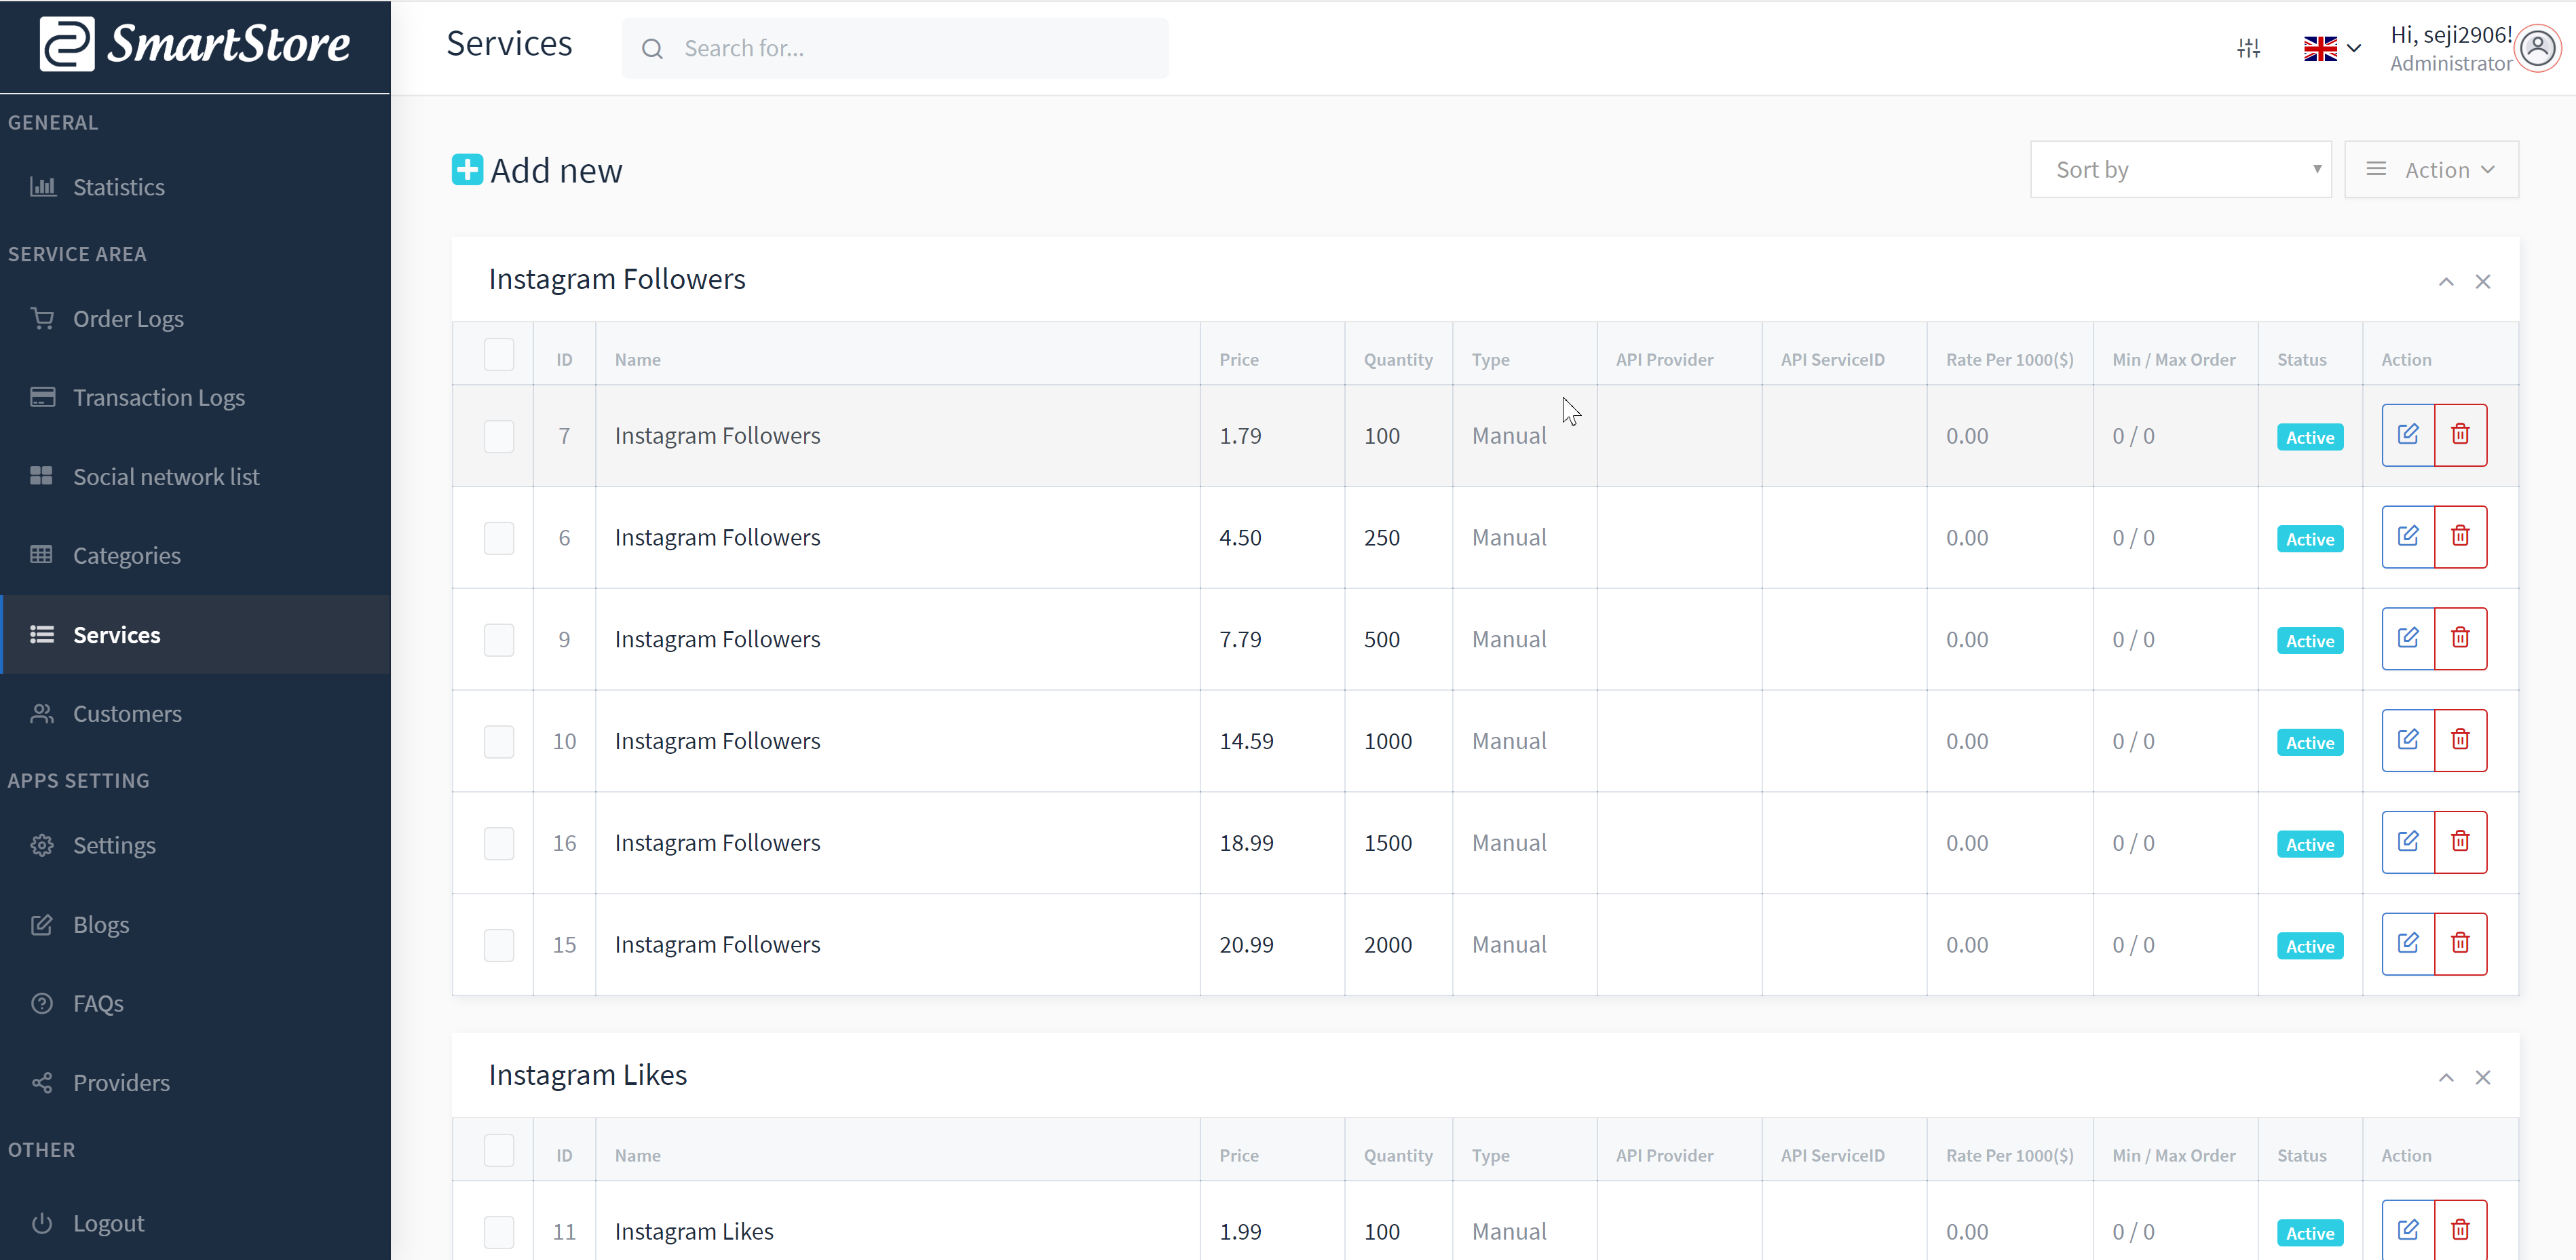Click Active status badge for ID 15
Image resolution: width=2576 pixels, height=1260 pixels.
2310,946
